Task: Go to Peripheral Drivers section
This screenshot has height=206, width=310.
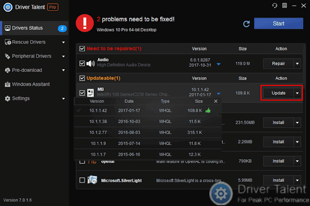Action: pyautogui.click(x=34, y=56)
